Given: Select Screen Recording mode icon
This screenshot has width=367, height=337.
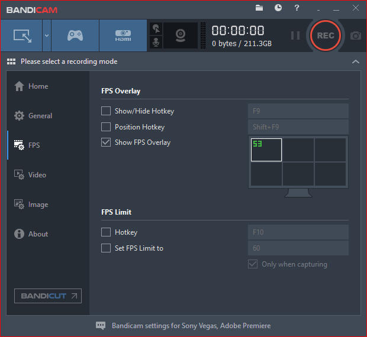Looking at the screenshot, I should pyautogui.click(x=21, y=35).
